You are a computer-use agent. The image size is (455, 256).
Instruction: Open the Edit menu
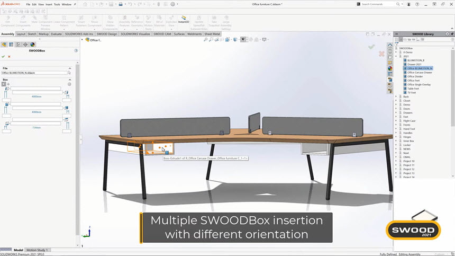pyautogui.click(x=34, y=4)
